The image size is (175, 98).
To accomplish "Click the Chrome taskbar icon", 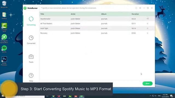I will pos(53,96).
